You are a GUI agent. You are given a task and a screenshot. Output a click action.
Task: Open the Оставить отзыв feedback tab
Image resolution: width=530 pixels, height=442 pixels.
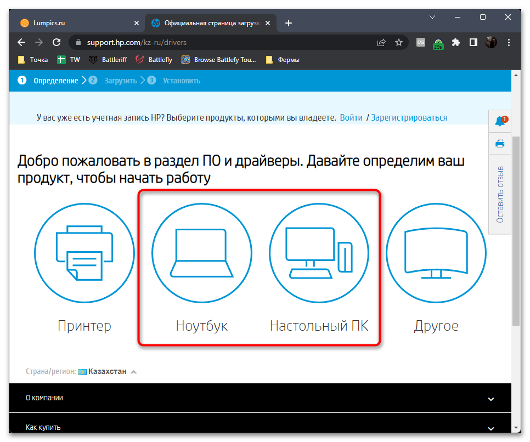click(x=500, y=194)
